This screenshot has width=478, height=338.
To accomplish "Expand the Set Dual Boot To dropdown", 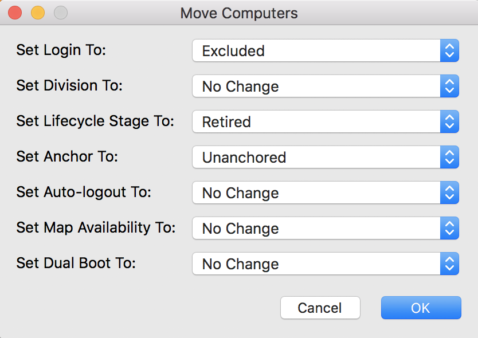I will click(x=325, y=264).
